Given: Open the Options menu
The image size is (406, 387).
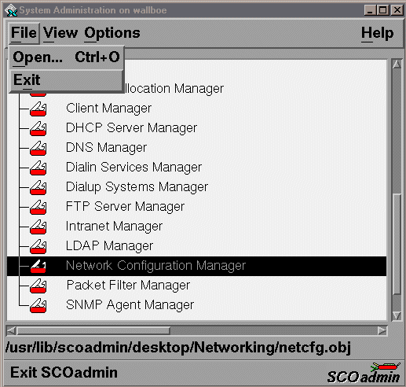Looking at the screenshot, I should pyautogui.click(x=112, y=33).
